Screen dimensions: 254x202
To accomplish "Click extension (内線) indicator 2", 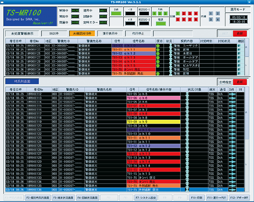I will [218, 14].
